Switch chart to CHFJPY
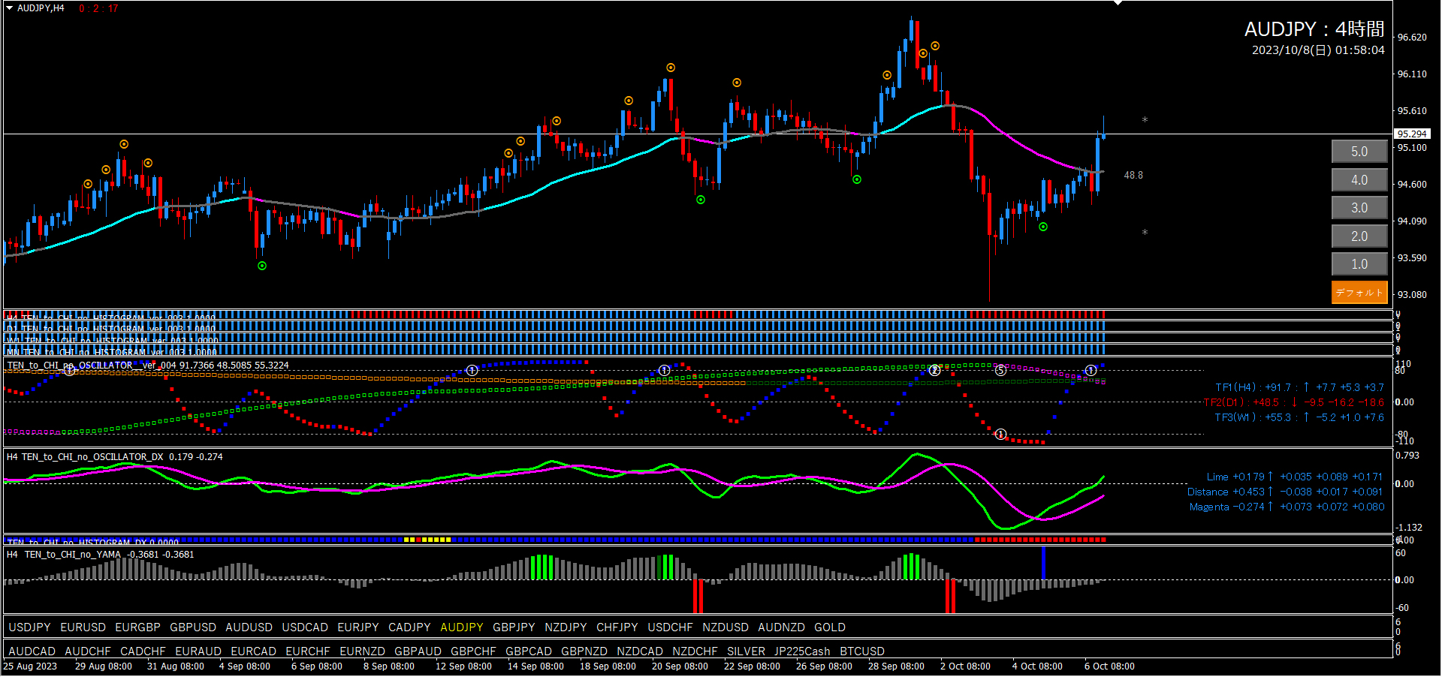Image resolution: width=1442 pixels, height=677 pixels. [617, 627]
